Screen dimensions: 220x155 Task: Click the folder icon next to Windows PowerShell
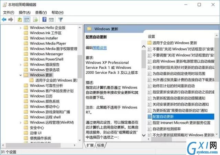pos(26,59)
